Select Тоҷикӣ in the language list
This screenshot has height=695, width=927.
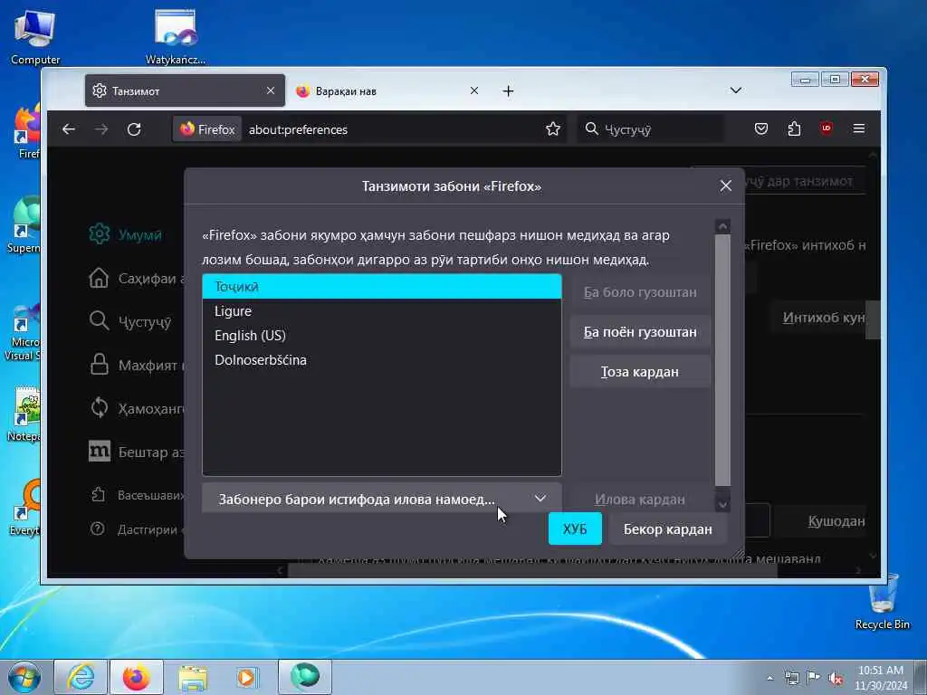[382, 287]
